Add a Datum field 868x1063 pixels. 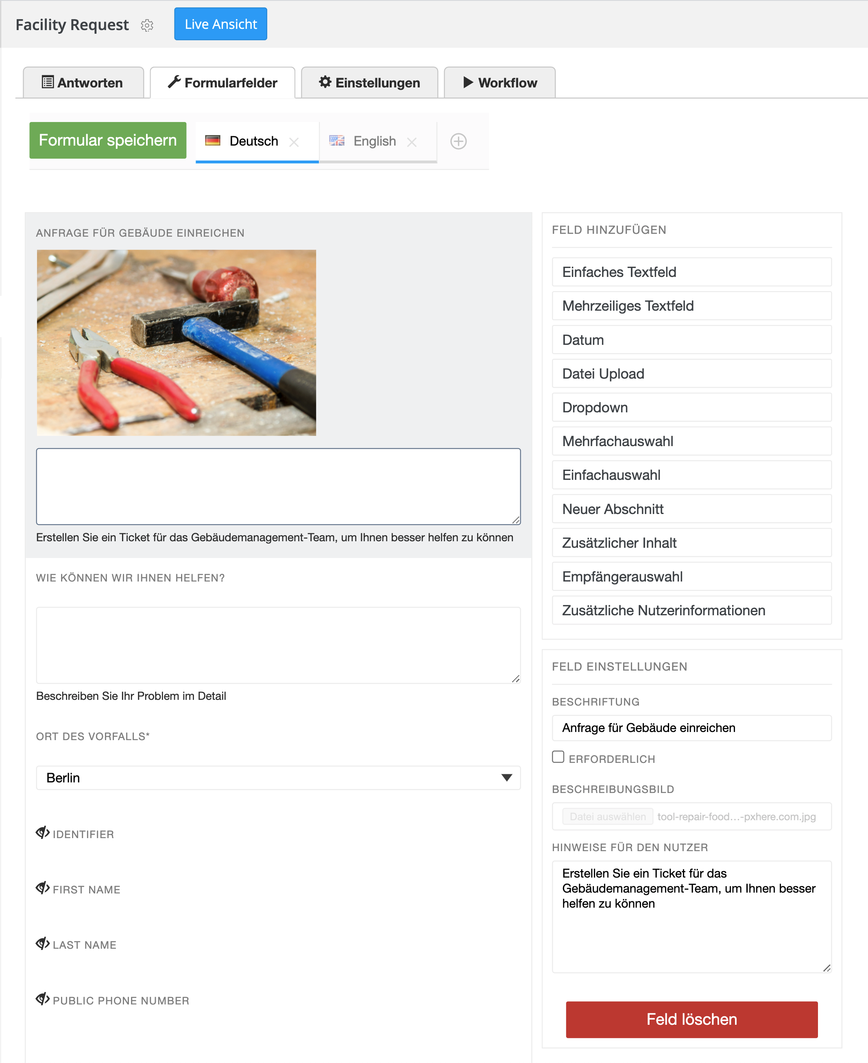pos(692,340)
